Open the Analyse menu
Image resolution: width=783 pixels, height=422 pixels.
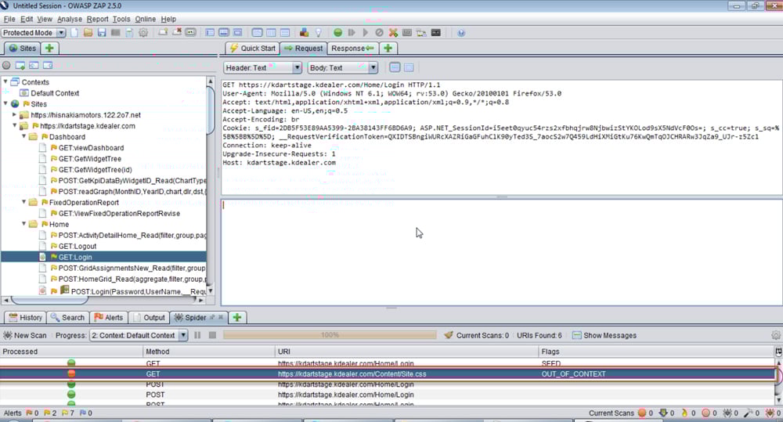click(x=70, y=19)
